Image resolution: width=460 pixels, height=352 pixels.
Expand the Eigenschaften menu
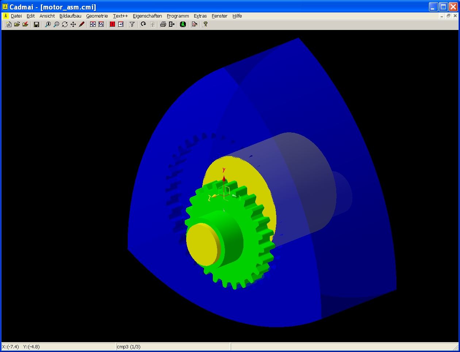147,16
